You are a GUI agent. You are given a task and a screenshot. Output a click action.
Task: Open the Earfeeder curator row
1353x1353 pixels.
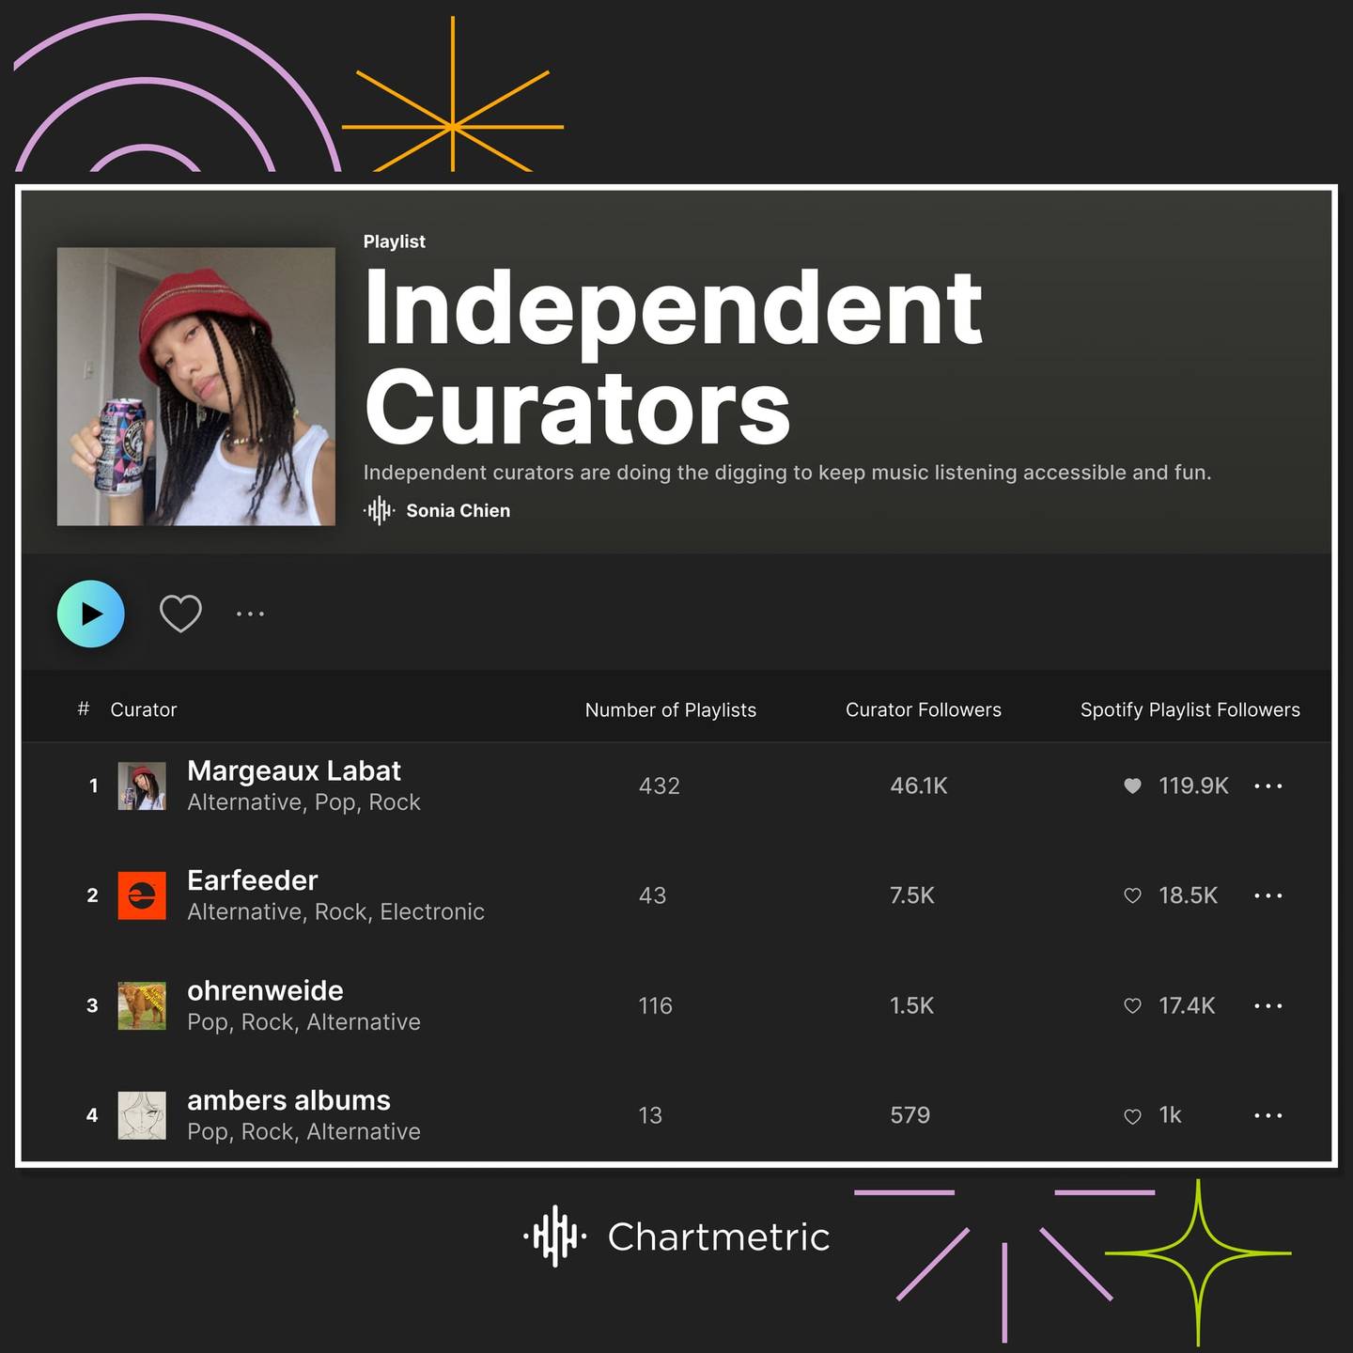[x=676, y=895]
